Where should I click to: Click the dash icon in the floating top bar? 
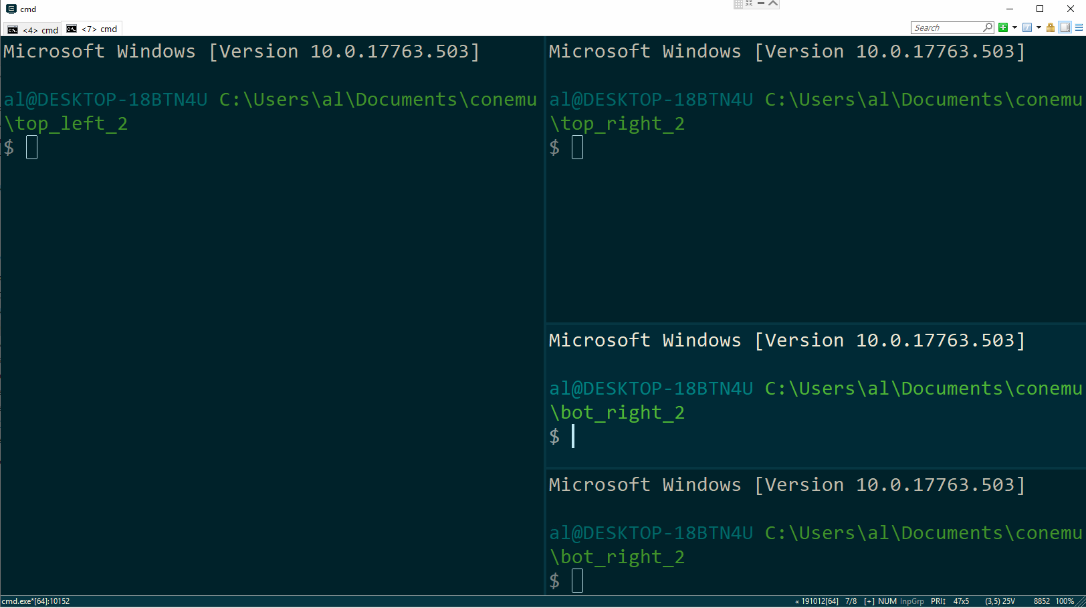[761, 3]
